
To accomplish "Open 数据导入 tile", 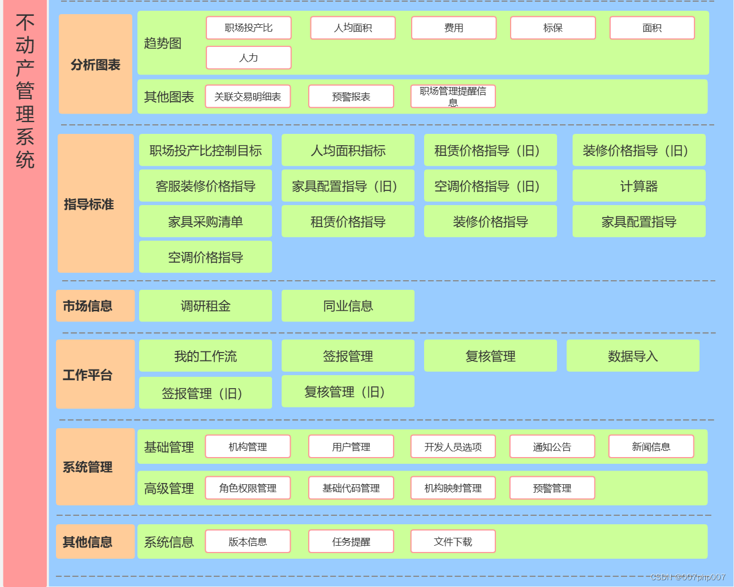I will pos(633,356).
